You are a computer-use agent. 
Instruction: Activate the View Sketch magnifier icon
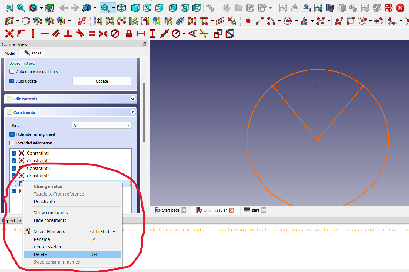(318, 8)
